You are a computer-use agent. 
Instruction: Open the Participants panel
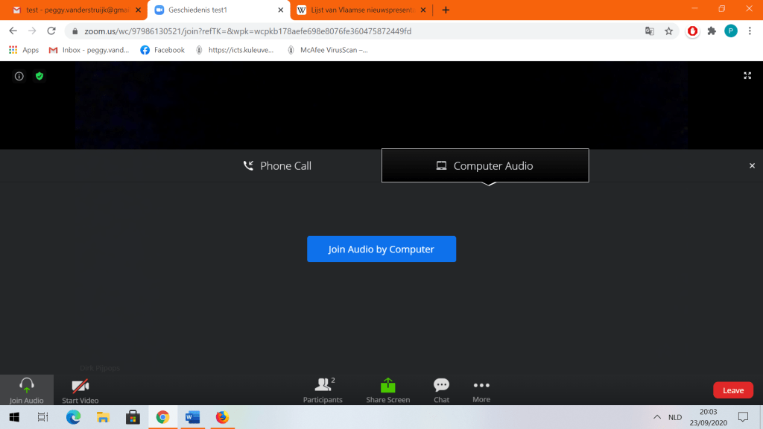[x=323, y=386]
